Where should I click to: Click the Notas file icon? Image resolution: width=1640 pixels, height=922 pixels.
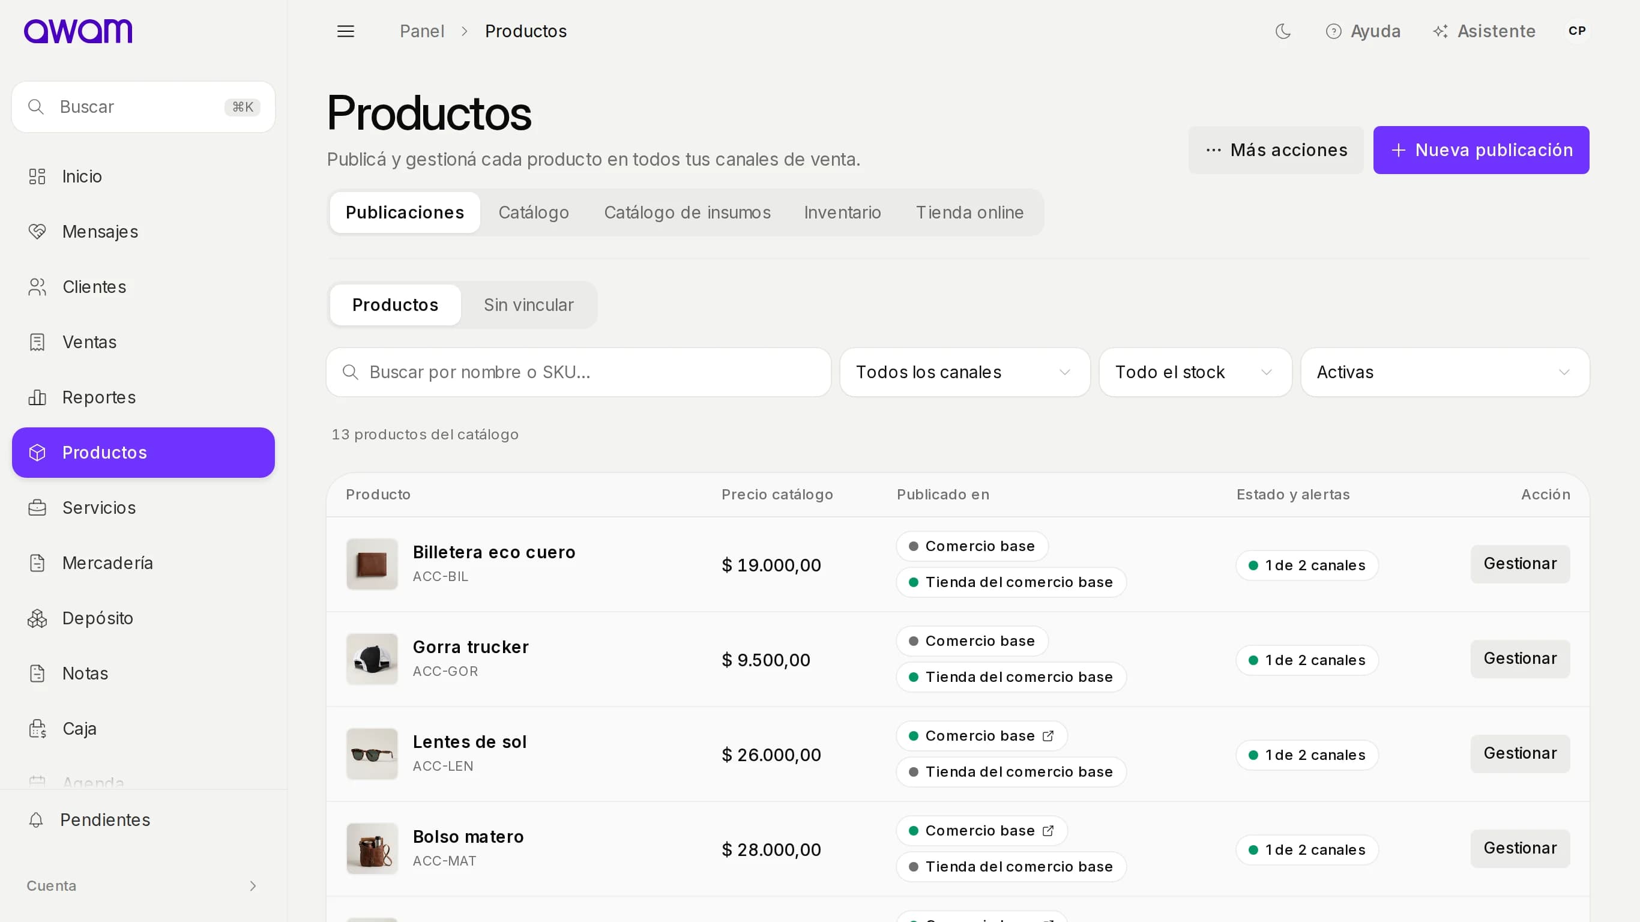[37, 673]
